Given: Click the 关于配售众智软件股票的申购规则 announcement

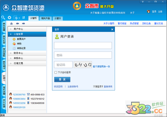Looking at the screenshot, I should 108,13.
